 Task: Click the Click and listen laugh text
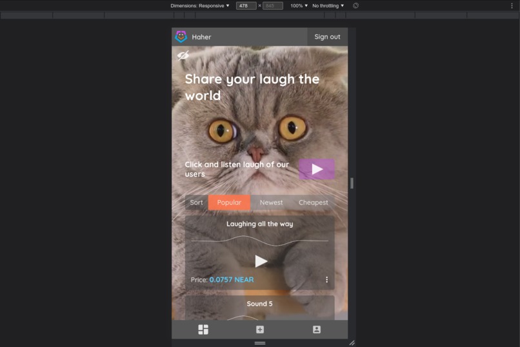[x=237, y=169]
